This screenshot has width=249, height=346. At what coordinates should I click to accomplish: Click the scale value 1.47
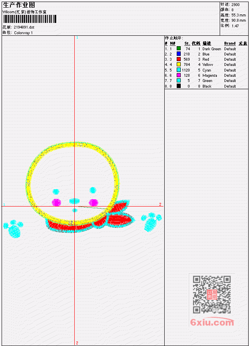[x=235, y=26]
